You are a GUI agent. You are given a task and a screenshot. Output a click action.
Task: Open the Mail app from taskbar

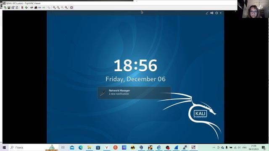point(72,147)
